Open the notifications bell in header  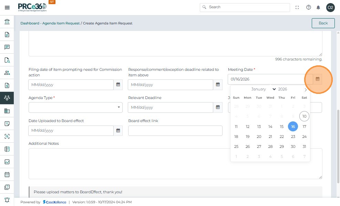(x=318, y=7)
